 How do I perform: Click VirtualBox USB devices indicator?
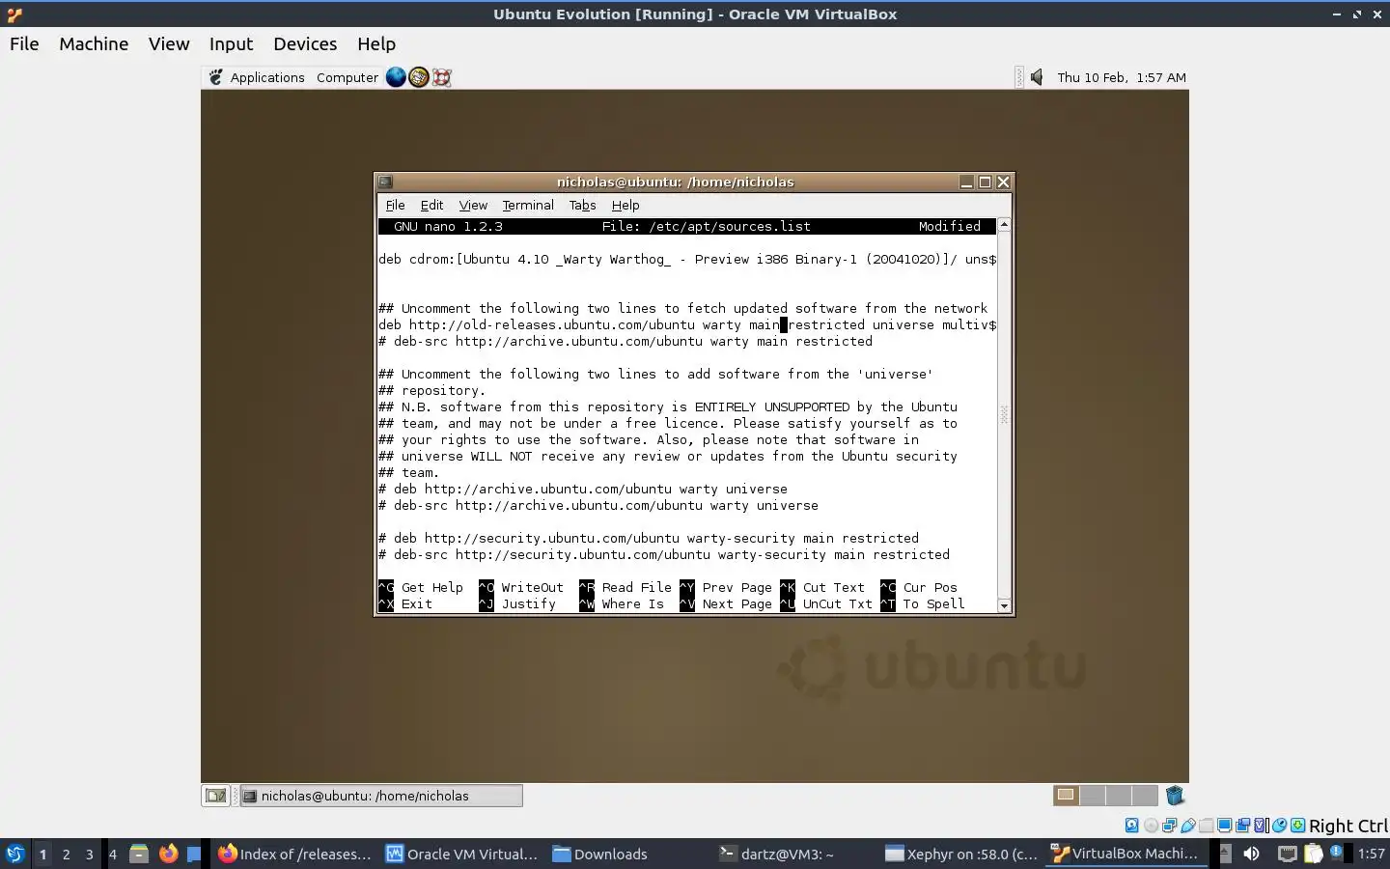[1188, 826]
